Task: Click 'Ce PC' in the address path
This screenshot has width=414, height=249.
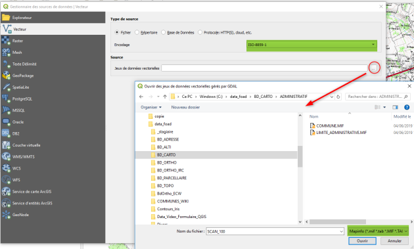Action: 187,97
